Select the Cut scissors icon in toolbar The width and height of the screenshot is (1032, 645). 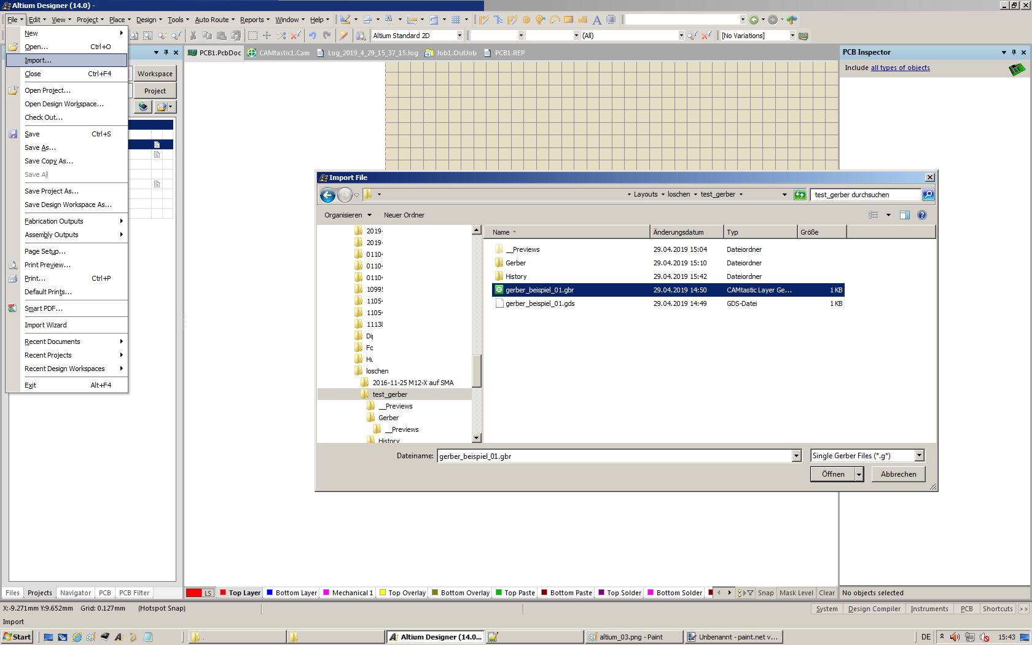pos(193,36)
